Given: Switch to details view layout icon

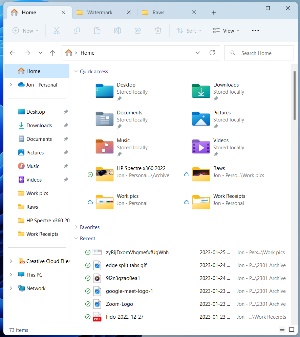Looking at the screenshot, I should [x=282, y=330].
